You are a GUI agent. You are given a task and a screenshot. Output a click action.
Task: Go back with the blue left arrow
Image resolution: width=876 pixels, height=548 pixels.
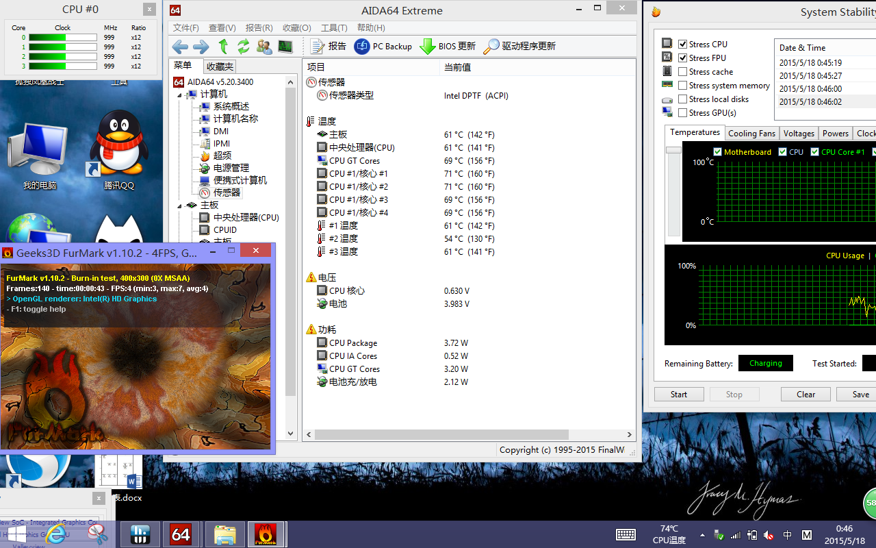pos(180,47)
